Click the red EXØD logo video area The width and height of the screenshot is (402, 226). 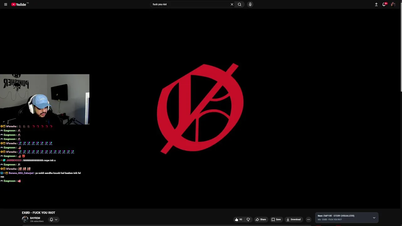pos(200,108)
